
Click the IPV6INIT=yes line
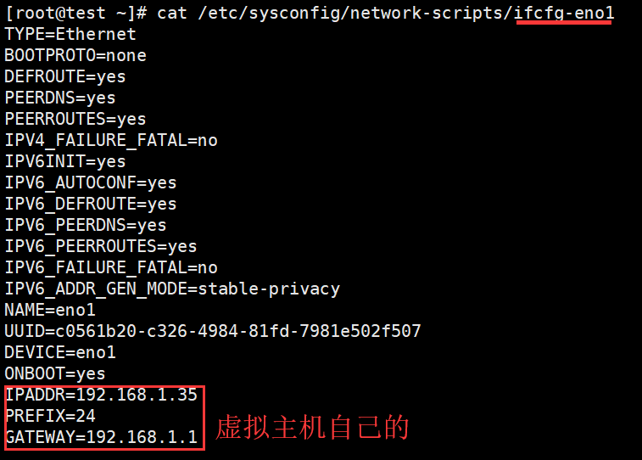point(65,161)
